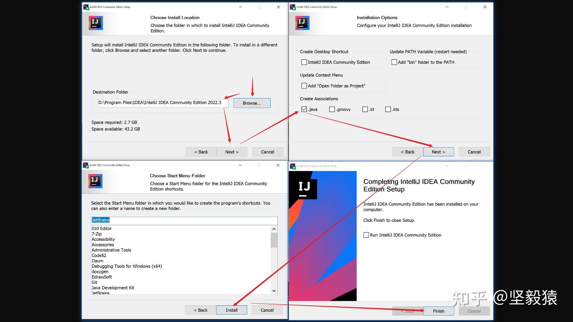
Task: Enable Add "Open Folder as Project" option
Action: pyautogui.click(x=304, y=86)
